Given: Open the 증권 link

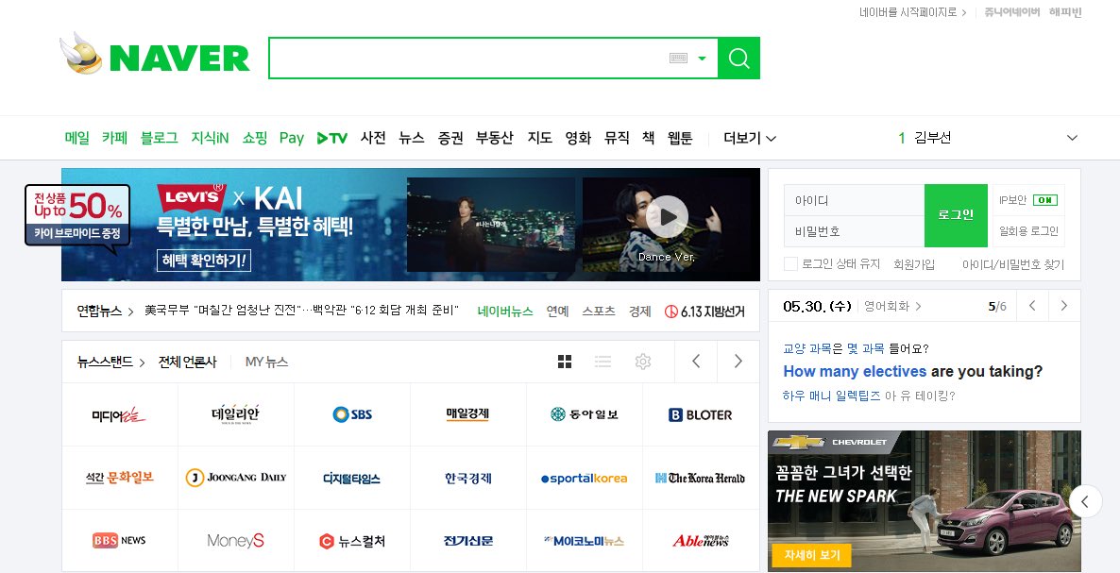Looking at the screenshot, I should (x=450, y=138).
